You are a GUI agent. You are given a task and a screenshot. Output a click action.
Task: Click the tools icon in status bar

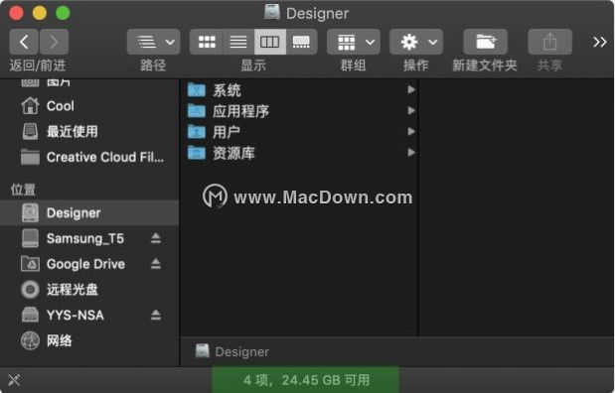click(x=14, y=380)
